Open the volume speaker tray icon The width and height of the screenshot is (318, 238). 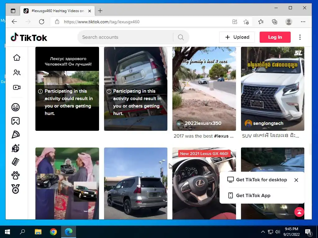[x=278, y=232]
